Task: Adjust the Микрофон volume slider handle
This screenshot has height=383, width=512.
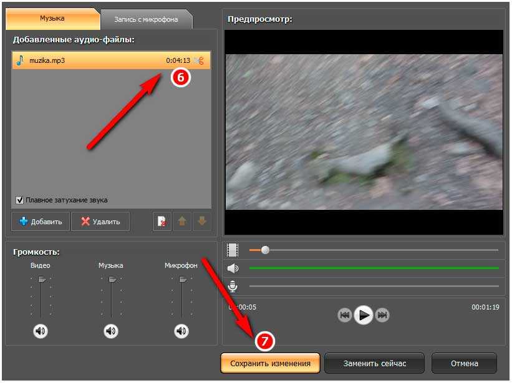Action: pos(183,280)
